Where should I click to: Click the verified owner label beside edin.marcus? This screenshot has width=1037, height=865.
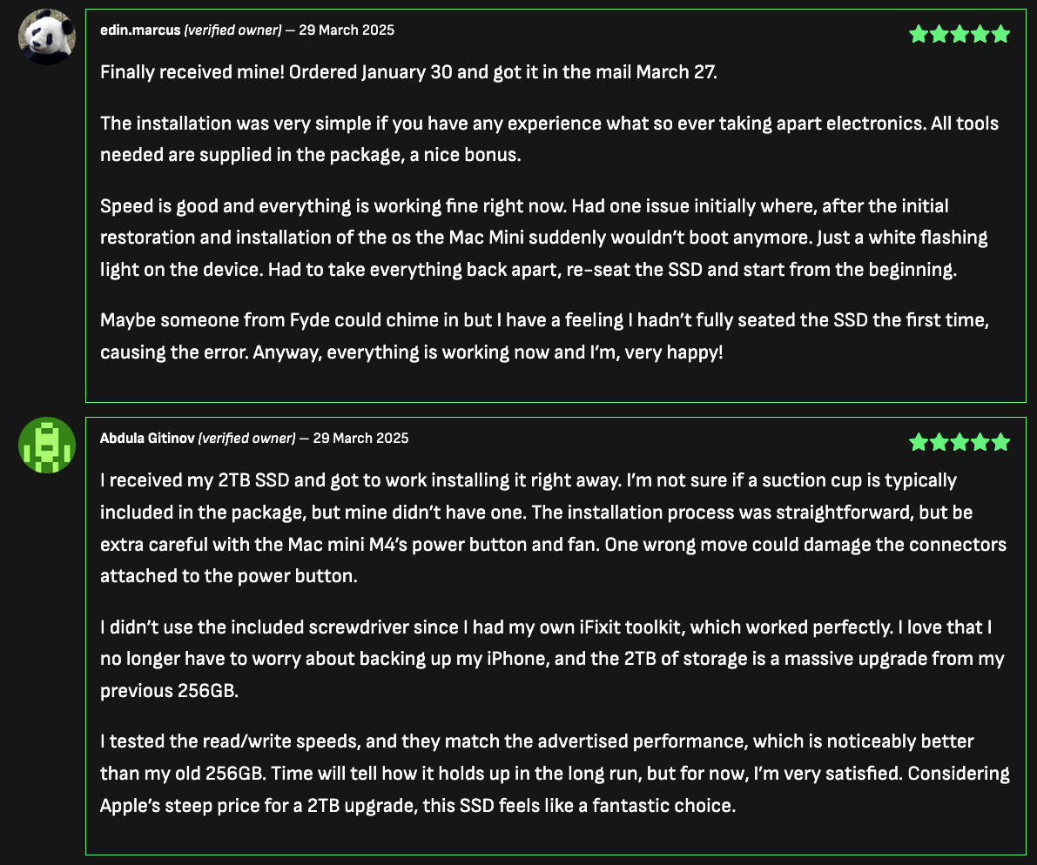pos(232,30)
